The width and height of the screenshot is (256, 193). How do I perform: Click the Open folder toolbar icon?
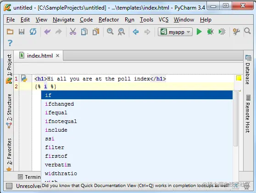coord(10,32)
